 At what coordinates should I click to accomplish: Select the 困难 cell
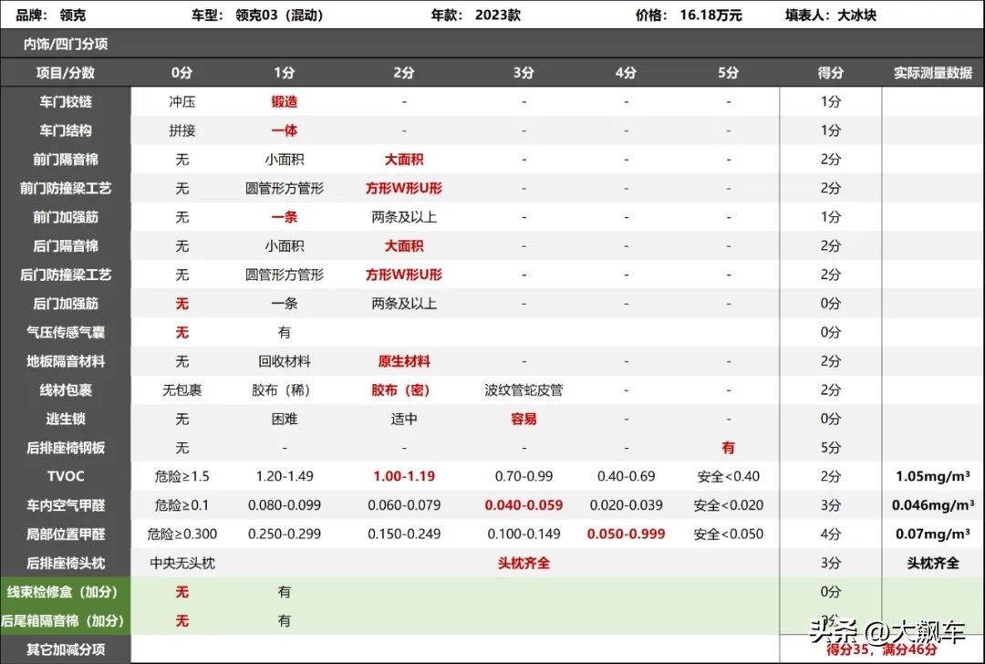click(284, 419)
